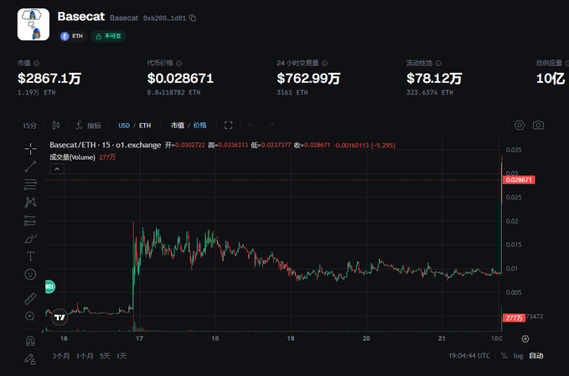The image size is (569, 376).
Task: Open the 15分 time interval dropdown
Action: click(30, 126)
